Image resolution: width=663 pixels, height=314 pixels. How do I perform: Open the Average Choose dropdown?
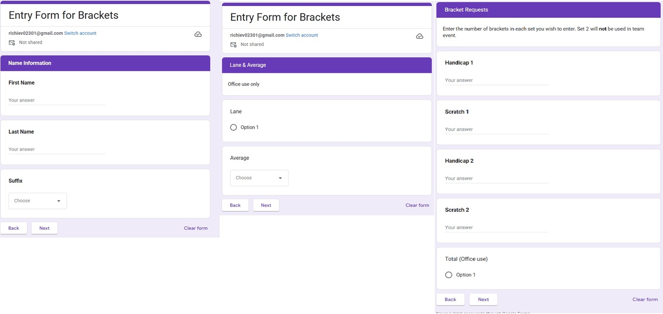click(259, 178)
